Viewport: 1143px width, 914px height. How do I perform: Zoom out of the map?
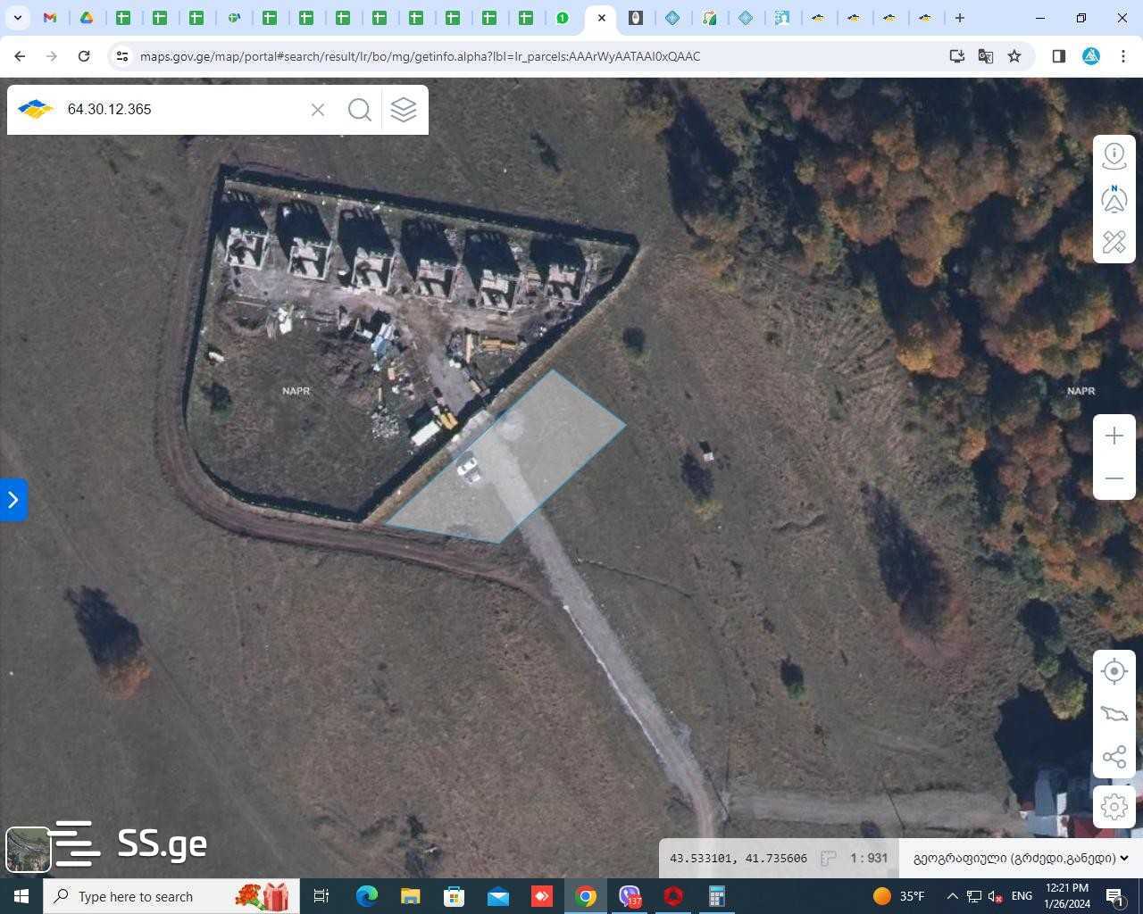click(1114, 478)
